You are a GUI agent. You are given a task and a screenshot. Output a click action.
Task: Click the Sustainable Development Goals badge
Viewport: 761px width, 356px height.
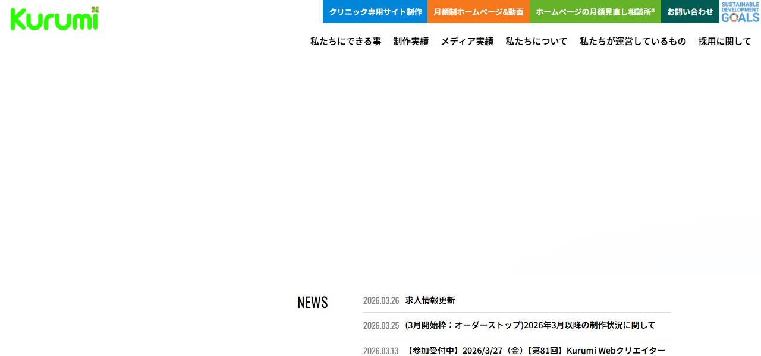coord(739,12)
